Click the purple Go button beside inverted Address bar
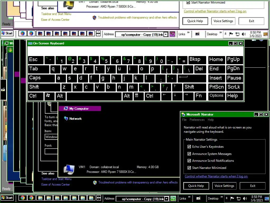Viewport: 270px width, 203px height. coord(172,34)
